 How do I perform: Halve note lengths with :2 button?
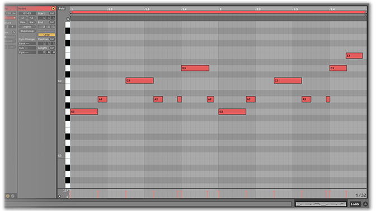pos(23,18)
